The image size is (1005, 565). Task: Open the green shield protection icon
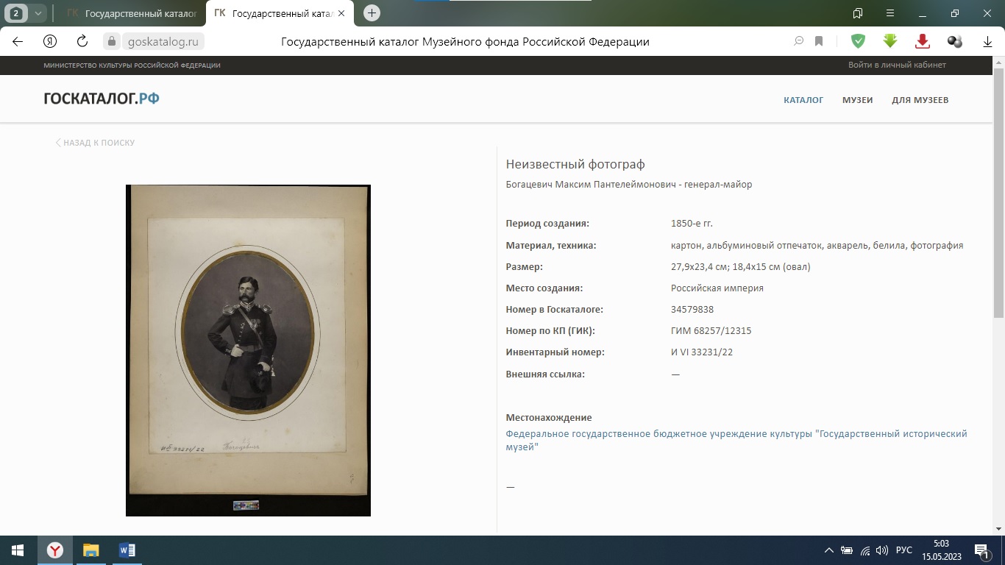[858, 41]
